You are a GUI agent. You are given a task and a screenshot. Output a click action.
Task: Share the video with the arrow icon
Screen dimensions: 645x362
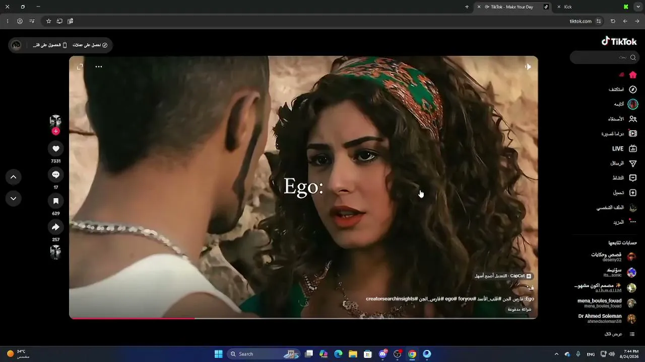pos(56,227)
